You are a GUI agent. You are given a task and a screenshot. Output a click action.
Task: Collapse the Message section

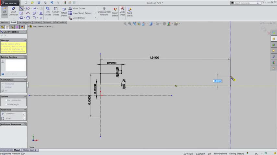pyautogui.click(x=25, y=40)
